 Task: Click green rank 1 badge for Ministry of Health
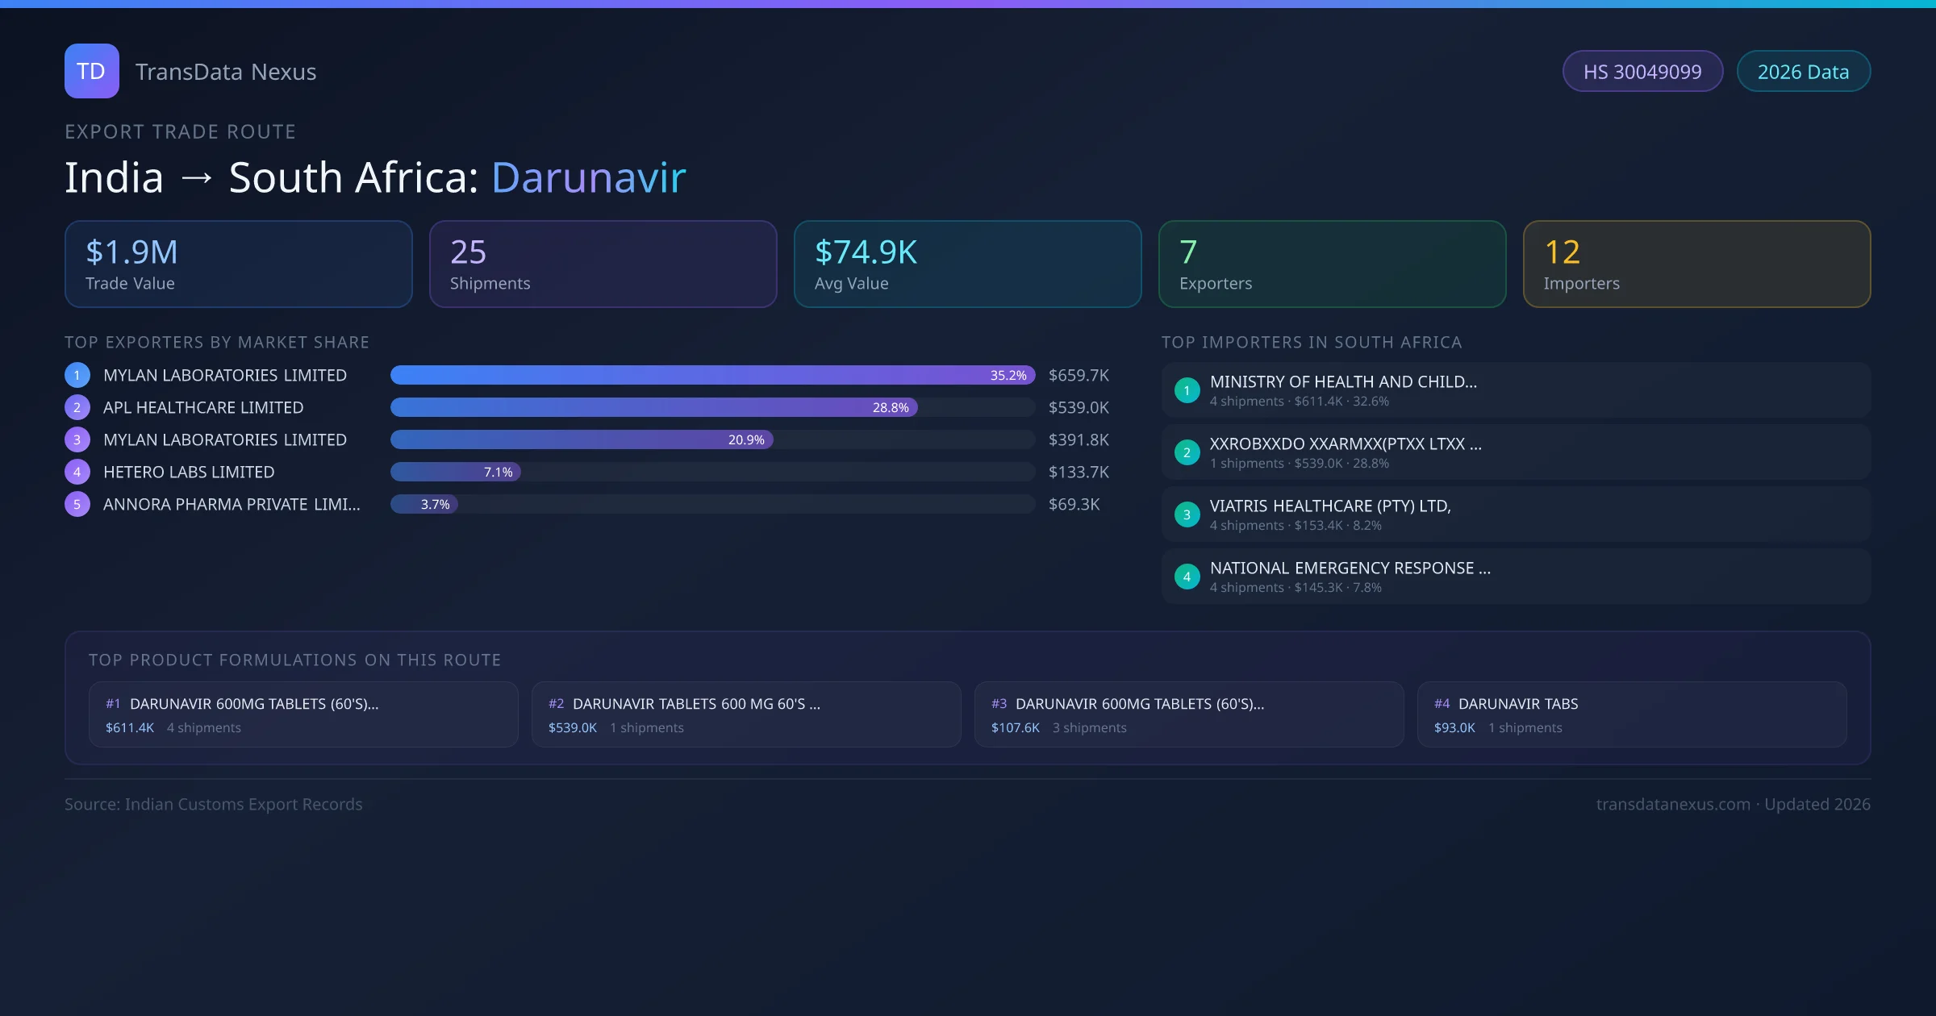pos(1187,390)
